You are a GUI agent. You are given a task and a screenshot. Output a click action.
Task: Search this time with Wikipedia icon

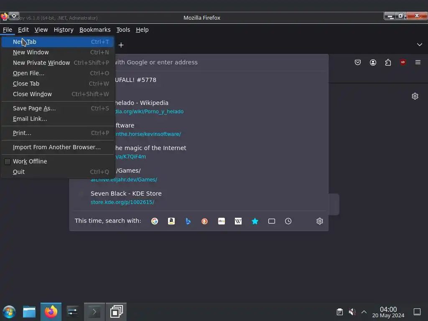coord(238,221)
